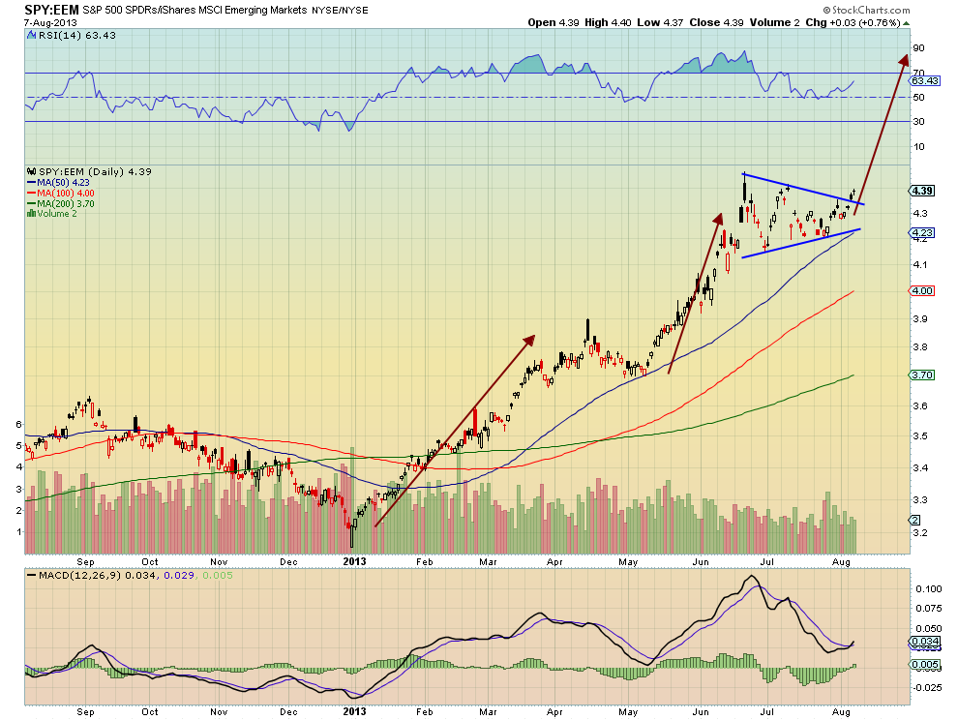Screen dimensions: 958x720
Task: Click the 3.9 price axis label
Action: pos(919,319)
